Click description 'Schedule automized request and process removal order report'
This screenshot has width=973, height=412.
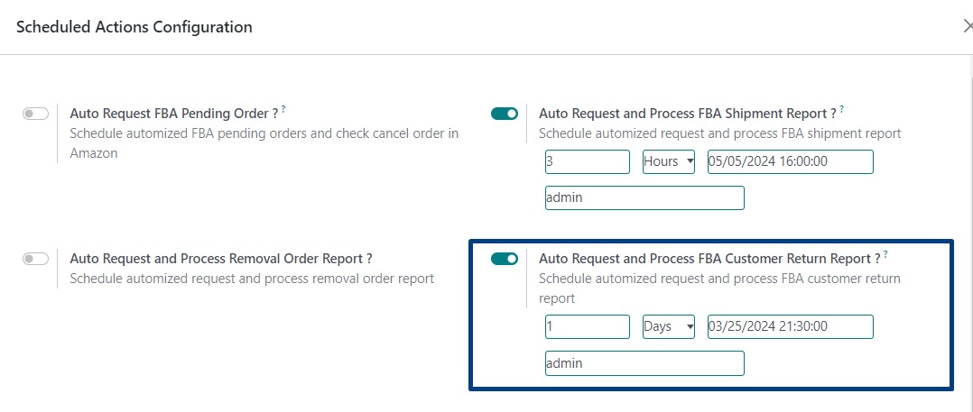(252, 279)
